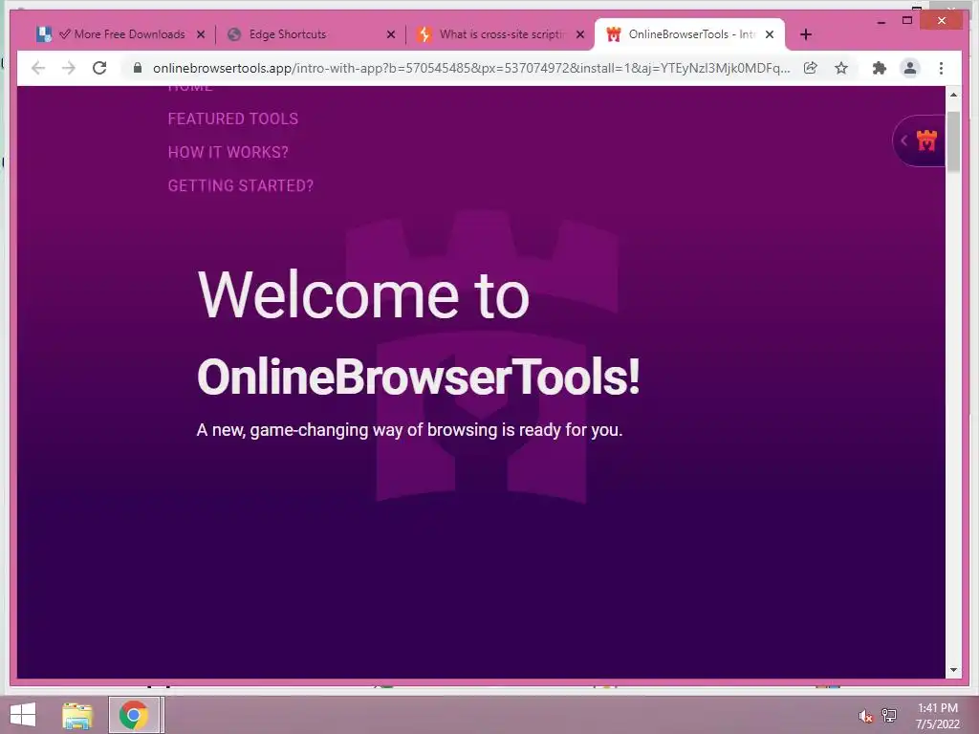Open File Explorer from the taskbar
The width and height of the screenshot is (979, 734).
pyautogui.click(x=77, y=715)
